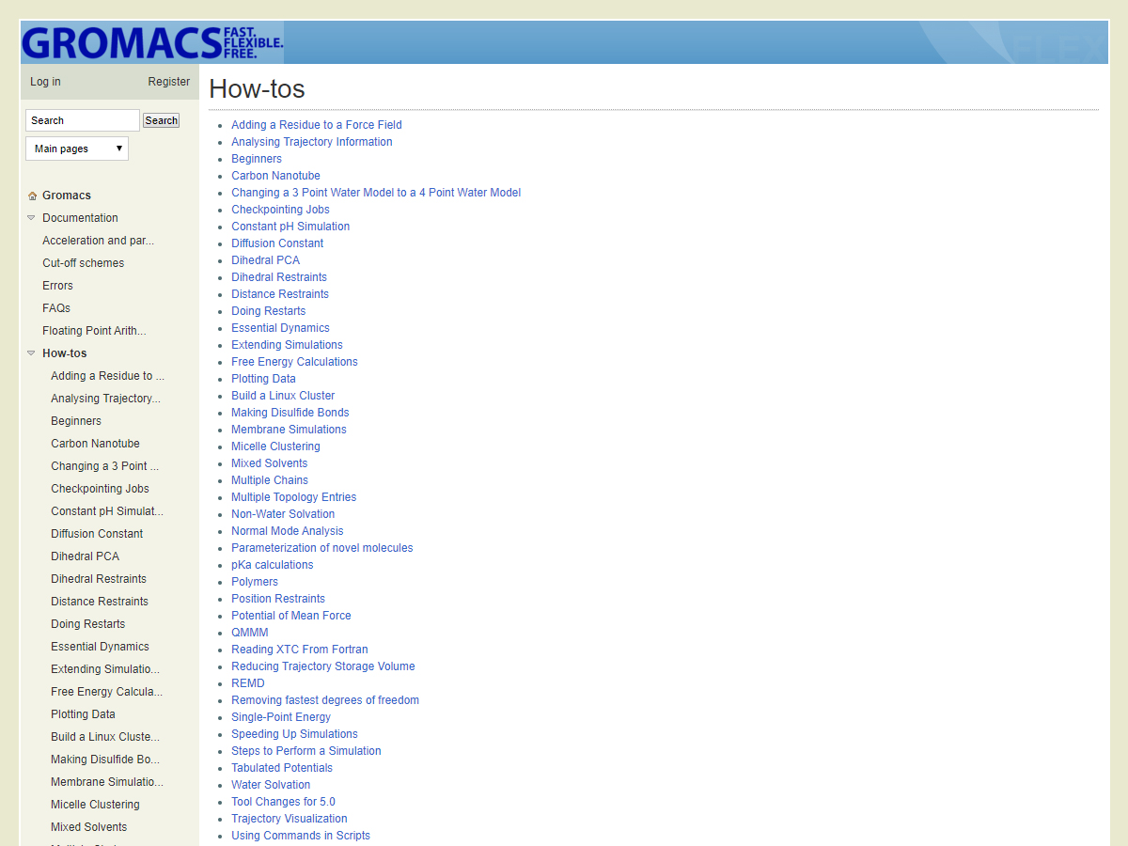Select Carbon Nanotube in sidebar tree

(95, 444)
